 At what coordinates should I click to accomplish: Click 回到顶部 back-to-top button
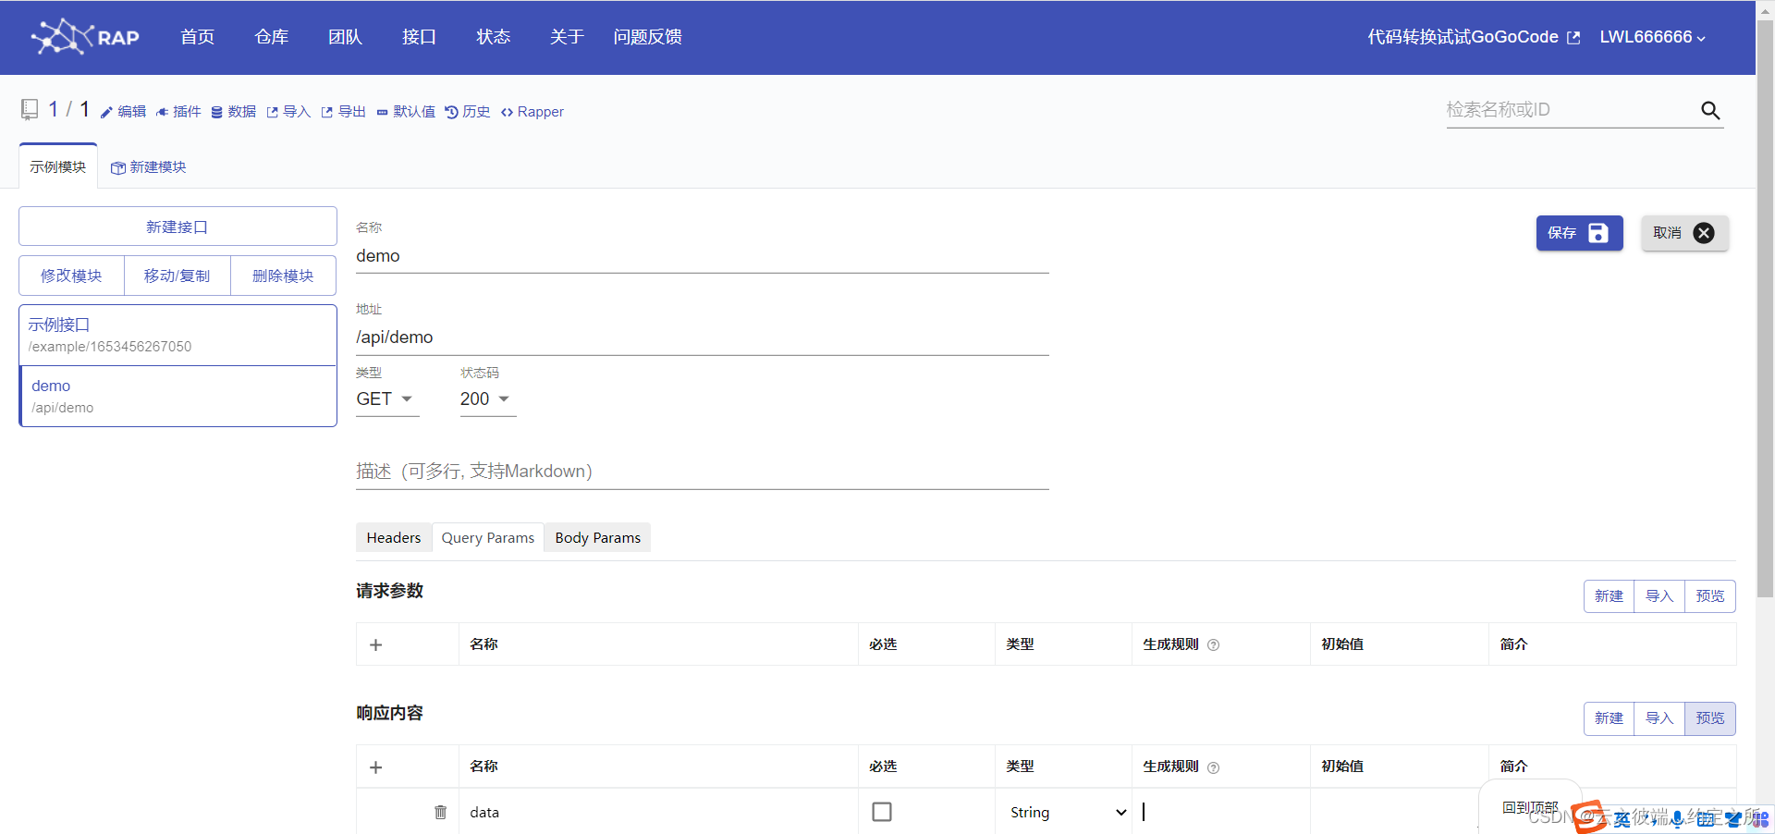[x=1530, y=808]
